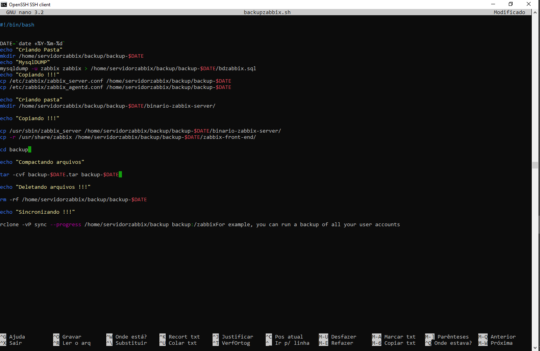The height and width of the screenshot is (351, 540).
Task: Click the rclone -vP sync command start
Action: [23, 224]
